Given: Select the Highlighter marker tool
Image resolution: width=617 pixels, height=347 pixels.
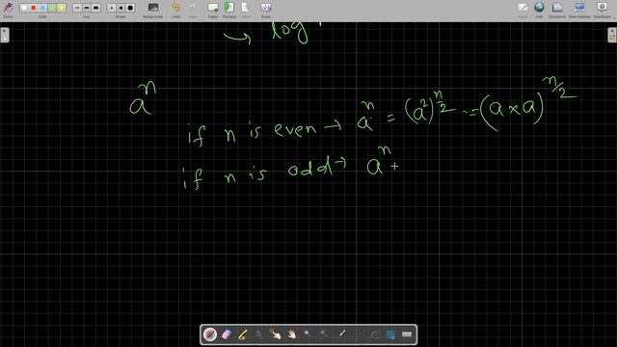Looking at the screenshot, I should tap(242, 334).
